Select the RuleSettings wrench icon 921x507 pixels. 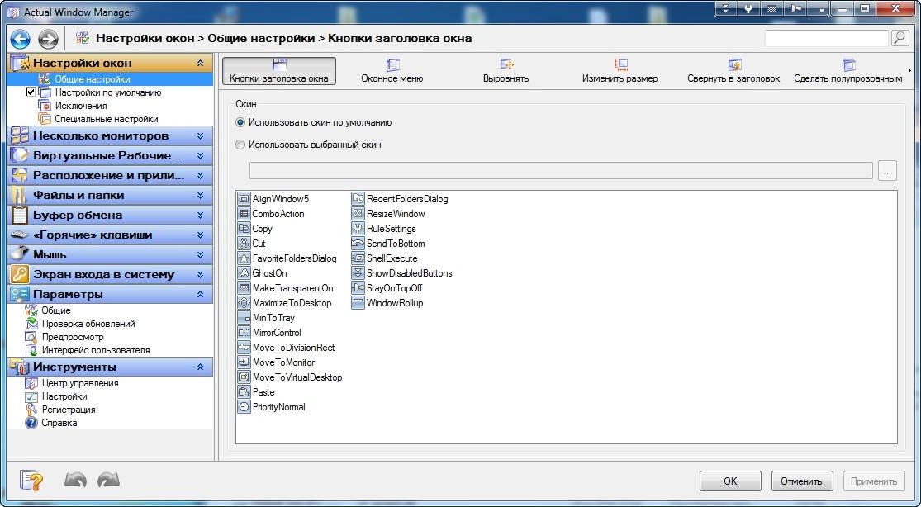358,229
